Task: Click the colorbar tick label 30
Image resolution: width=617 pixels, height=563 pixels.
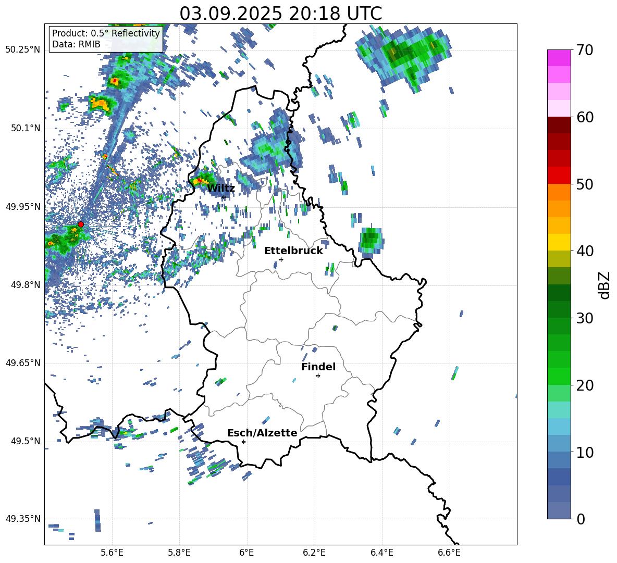Action: point(585,318)
